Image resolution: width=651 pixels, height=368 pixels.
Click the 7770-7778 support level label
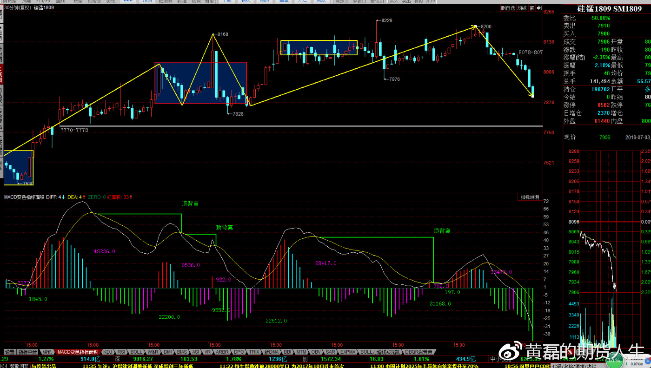[74, 131]
